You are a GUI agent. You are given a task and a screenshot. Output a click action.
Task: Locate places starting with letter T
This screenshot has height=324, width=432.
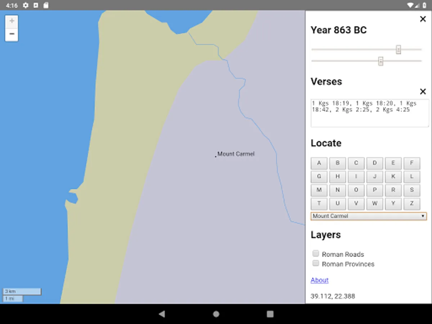319,204
